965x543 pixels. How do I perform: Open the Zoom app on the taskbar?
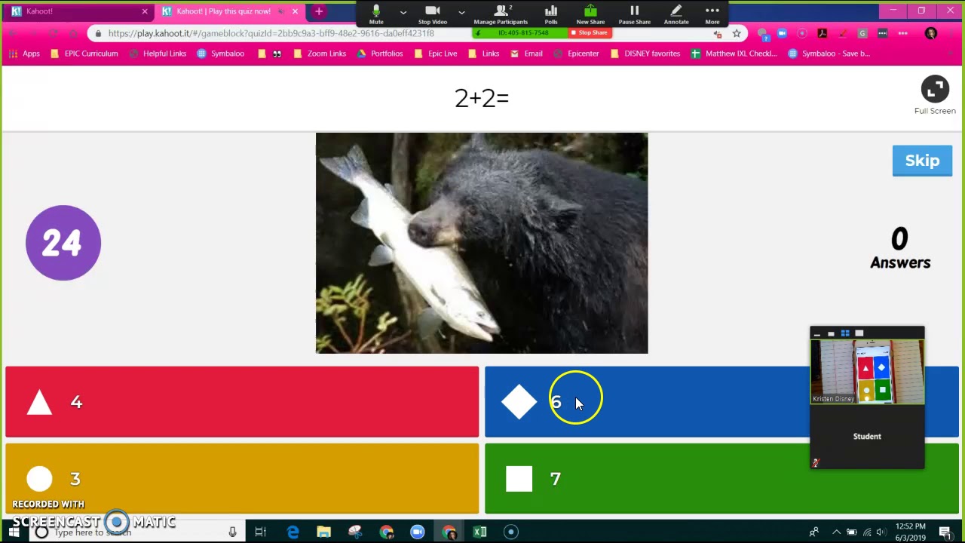(x=417, y=532)
